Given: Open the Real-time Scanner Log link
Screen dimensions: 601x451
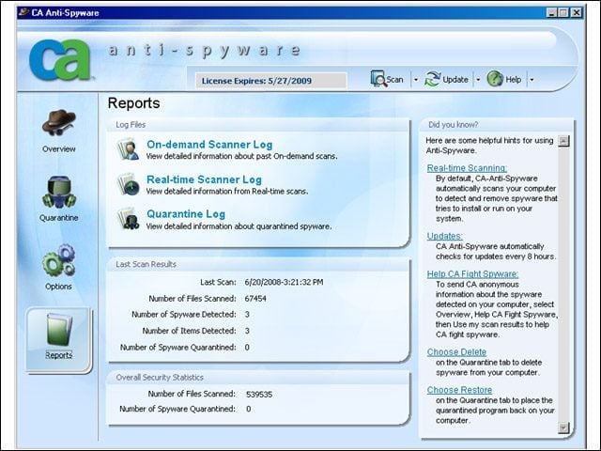Looking at the screenshot, I should pos(205,179).
